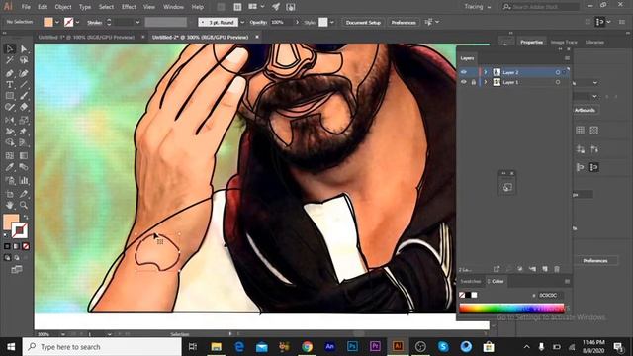Image resolution: width=633 pixels, height=356 pixels.
Task: Open the zoom level dropdown in status bar
Action: [x=63, y=334]
